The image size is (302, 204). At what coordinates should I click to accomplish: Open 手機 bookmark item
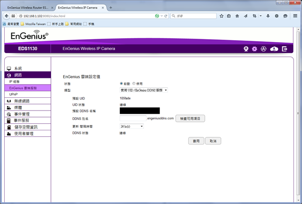tap(89, 24)
